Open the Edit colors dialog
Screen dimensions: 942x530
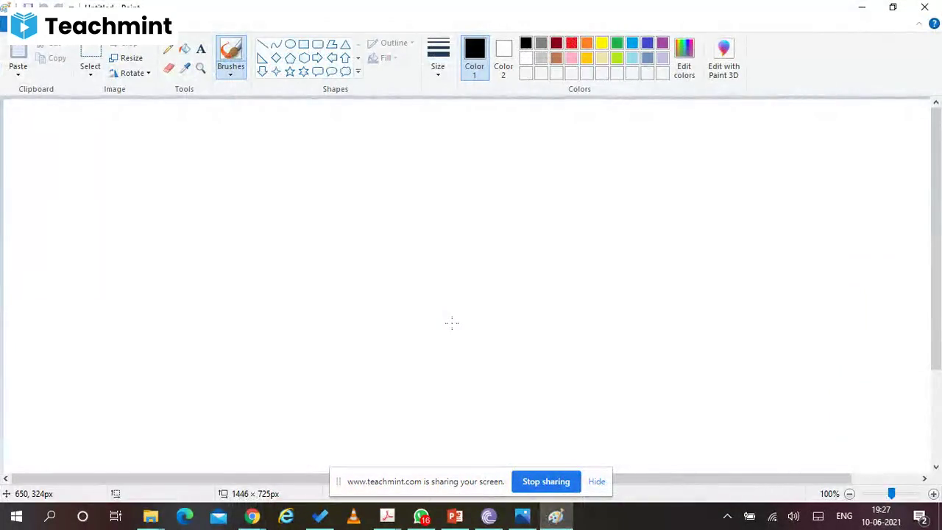click(x=684, y=58)
